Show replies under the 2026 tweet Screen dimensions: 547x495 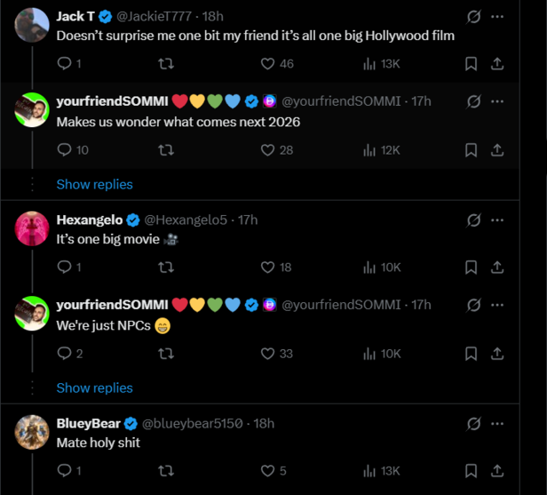click(94, 184)
